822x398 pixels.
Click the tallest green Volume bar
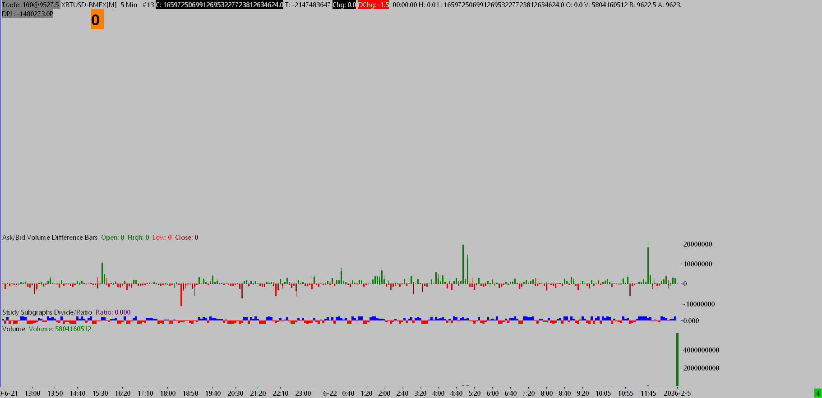click(x=677, y=359)
